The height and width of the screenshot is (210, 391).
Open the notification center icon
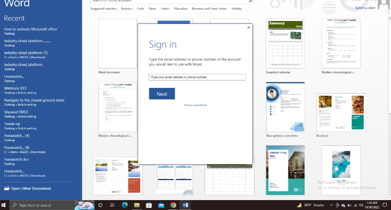(x=385, y=205)
